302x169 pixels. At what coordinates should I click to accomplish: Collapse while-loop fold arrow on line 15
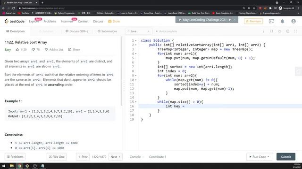(x=136, y=102)
